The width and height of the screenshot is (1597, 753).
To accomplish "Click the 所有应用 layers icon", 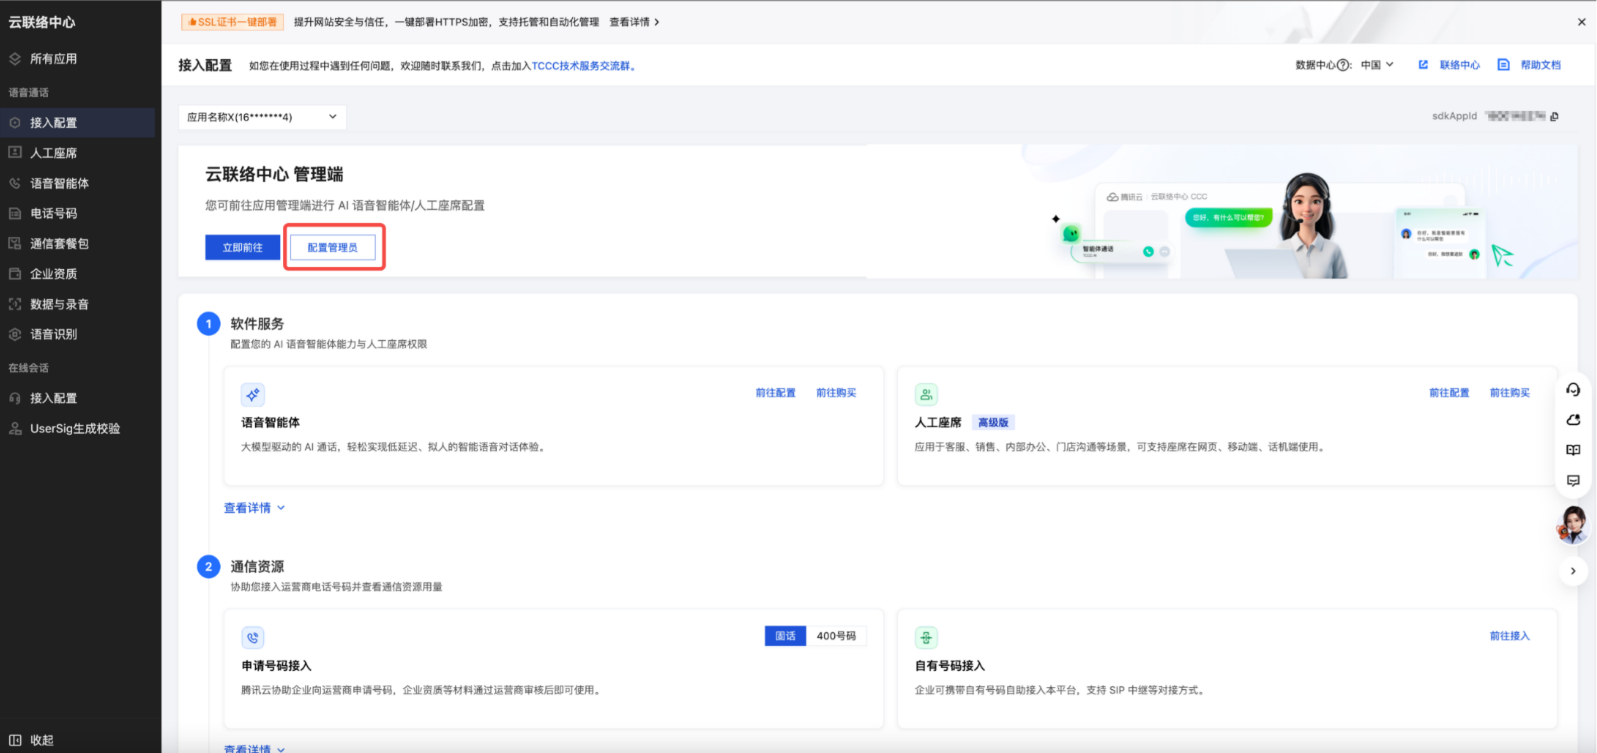I will (16, 59).
